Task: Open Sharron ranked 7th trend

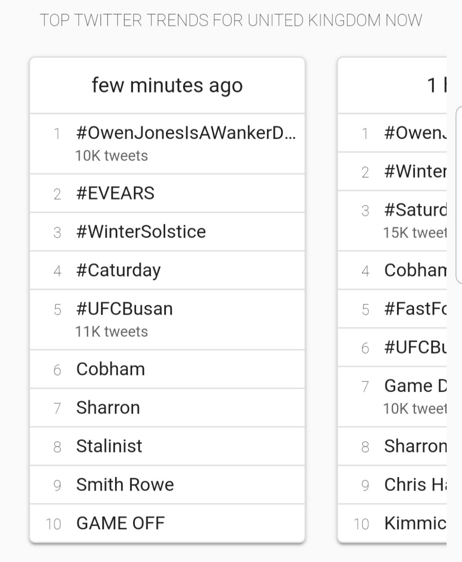Action: [108, 408]
